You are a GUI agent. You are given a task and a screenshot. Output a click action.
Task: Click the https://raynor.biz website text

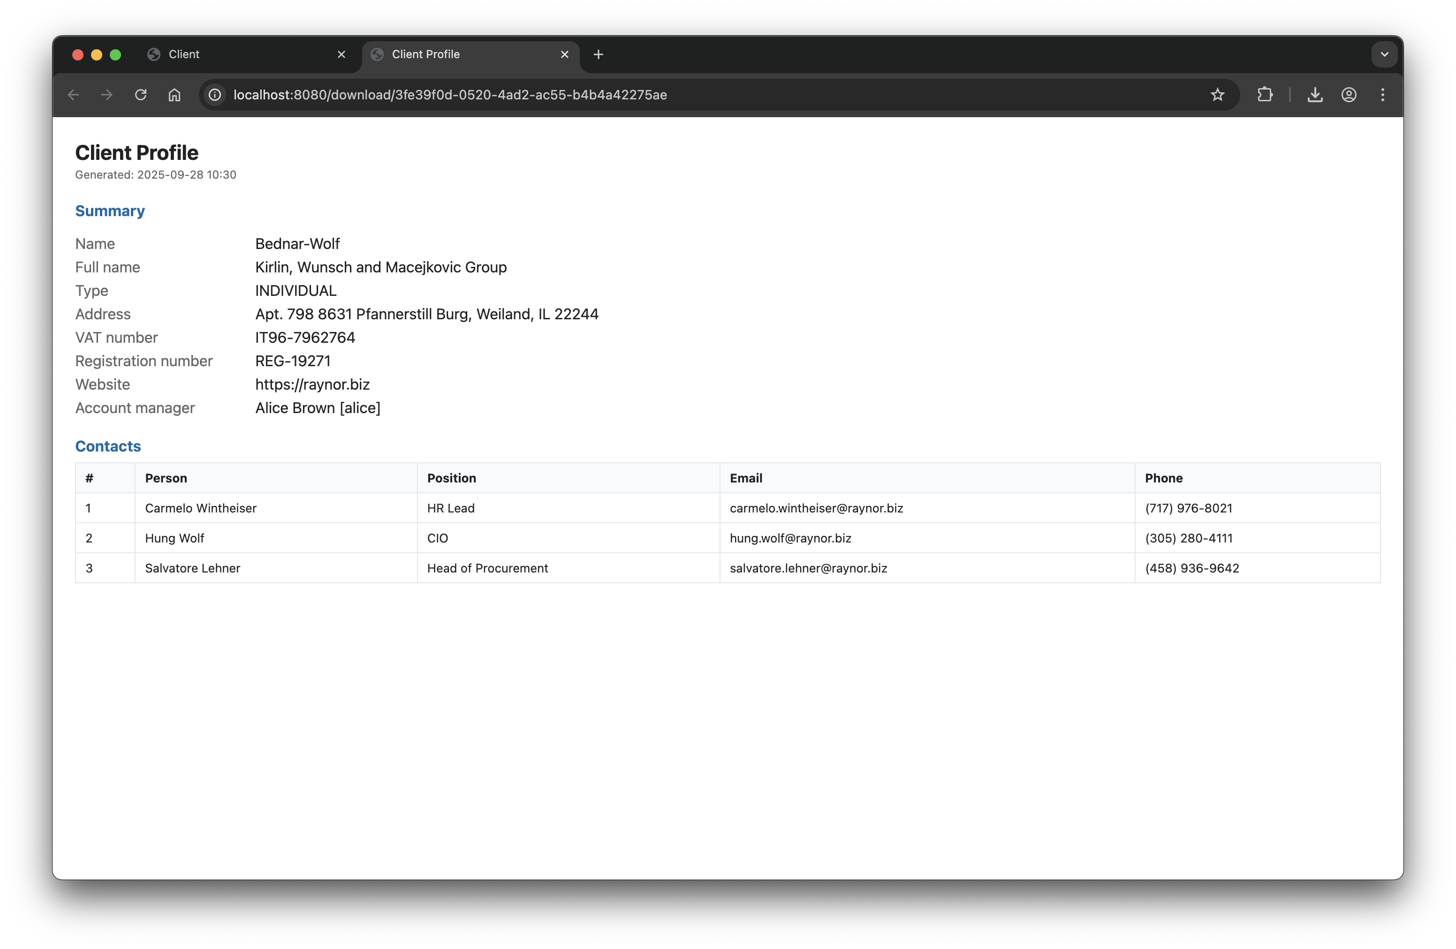point(312,384)
